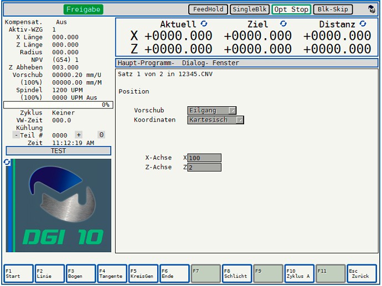
Task: Click the Position heading text
Action: click(134, 91)
